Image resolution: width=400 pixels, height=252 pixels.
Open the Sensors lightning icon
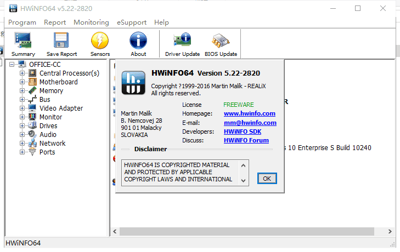100,41
